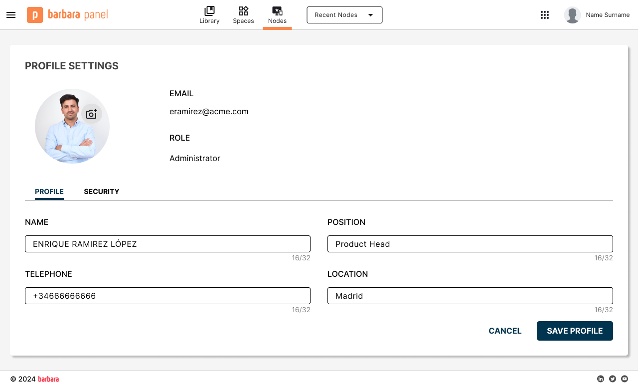This screenshot has height=387, width=638.
Task: Switch to the Security tab
Action: (x=102, y=192)
